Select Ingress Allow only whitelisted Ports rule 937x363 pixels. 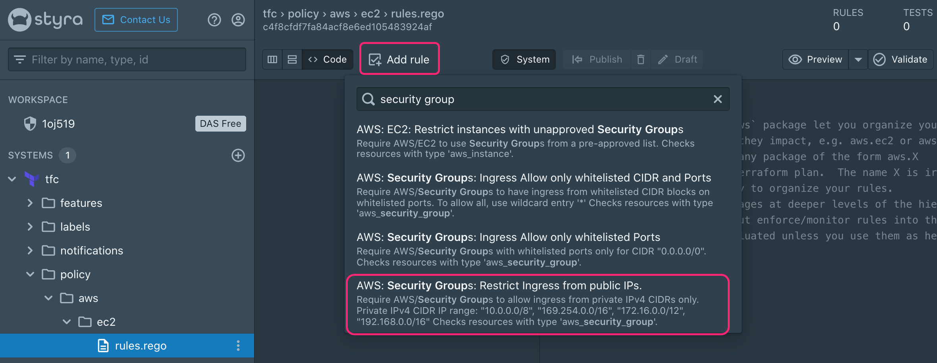538,250
